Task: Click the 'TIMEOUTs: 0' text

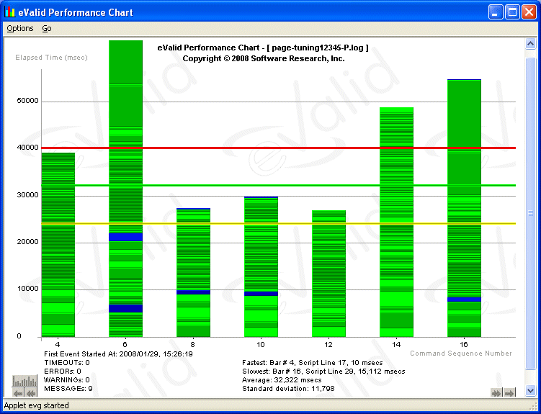Action: [67, 363]
